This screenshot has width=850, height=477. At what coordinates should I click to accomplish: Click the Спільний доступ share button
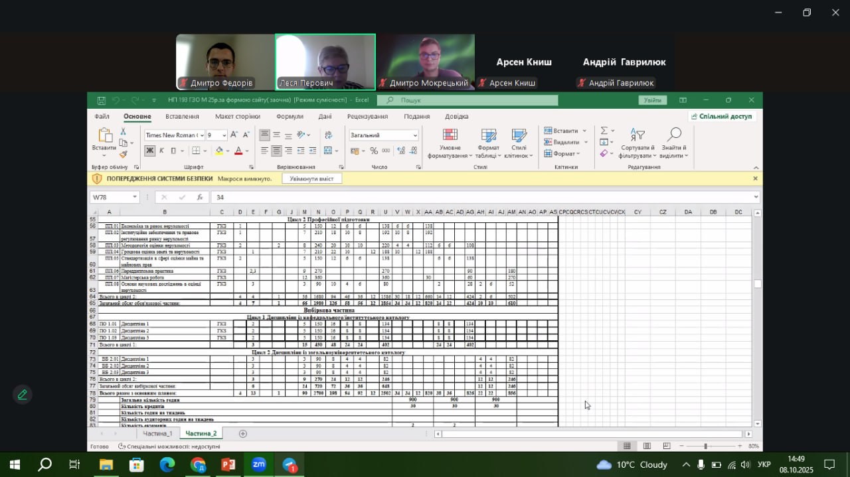[721, 116]
